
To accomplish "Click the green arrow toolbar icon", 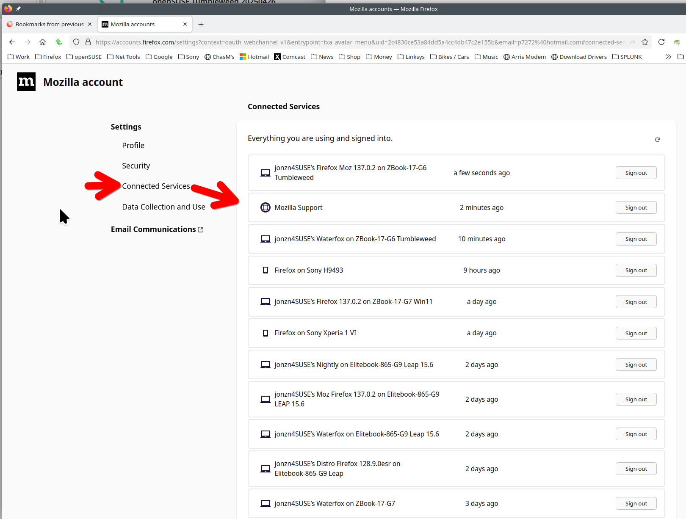I will click(x=59, y=42).
